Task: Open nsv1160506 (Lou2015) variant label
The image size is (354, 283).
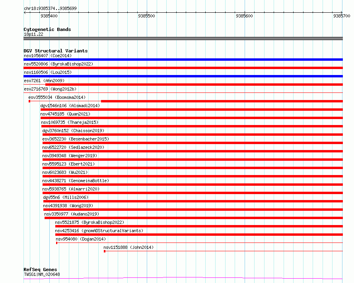Action: pyautogui.click(x=48, y=72)
